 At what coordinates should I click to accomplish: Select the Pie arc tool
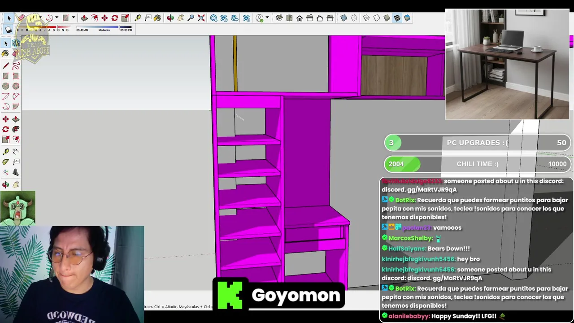coord(16,106)
